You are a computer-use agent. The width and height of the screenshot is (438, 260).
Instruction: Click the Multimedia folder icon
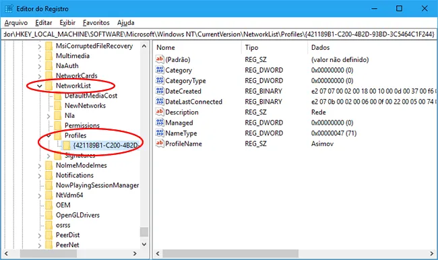coord(49,56)
